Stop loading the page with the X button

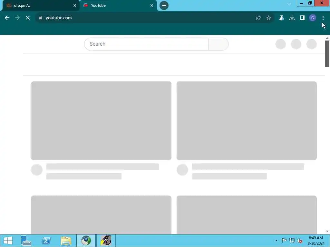click(x=28, y=18)
